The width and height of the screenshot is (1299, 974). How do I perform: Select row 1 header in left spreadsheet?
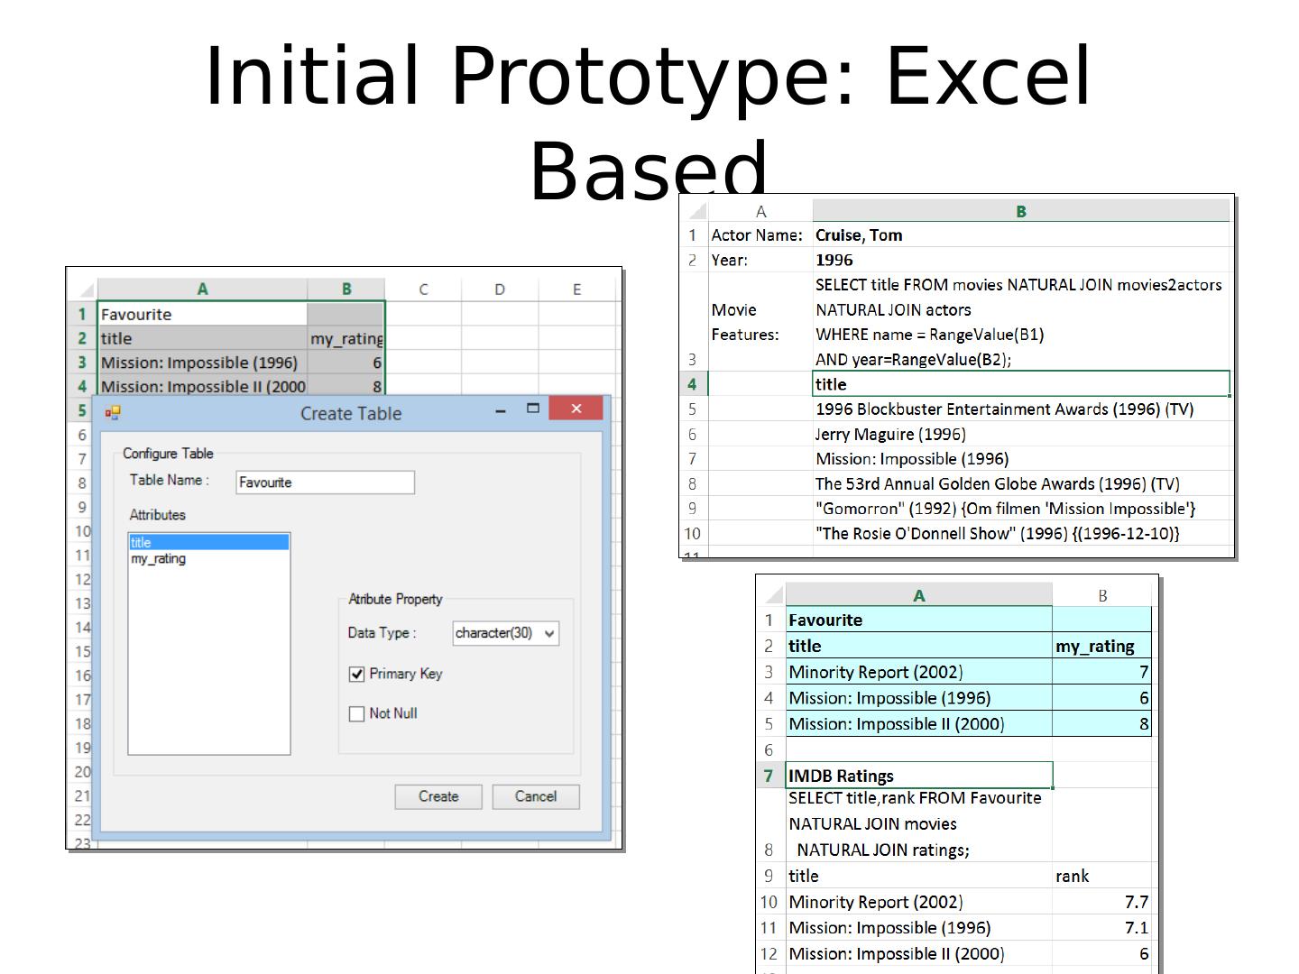pos(82,314)
